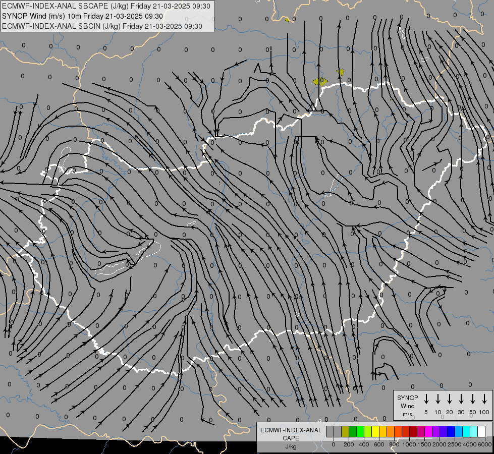
Task: Click the 1000 tick label on CAPE scale
Action: click(409, 444)
